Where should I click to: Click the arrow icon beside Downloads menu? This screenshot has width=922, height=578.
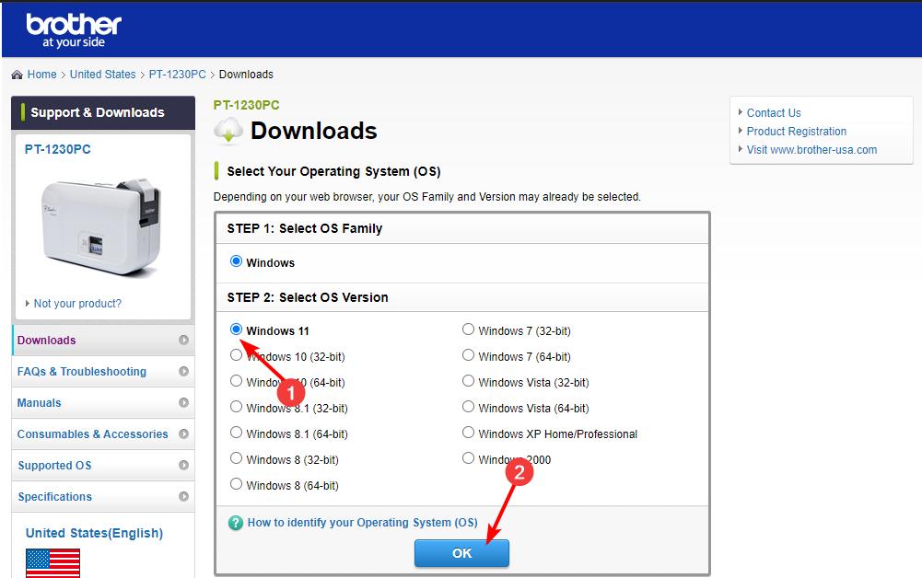point(183,341)
